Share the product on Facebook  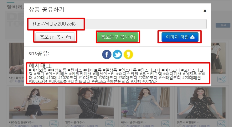107,54
